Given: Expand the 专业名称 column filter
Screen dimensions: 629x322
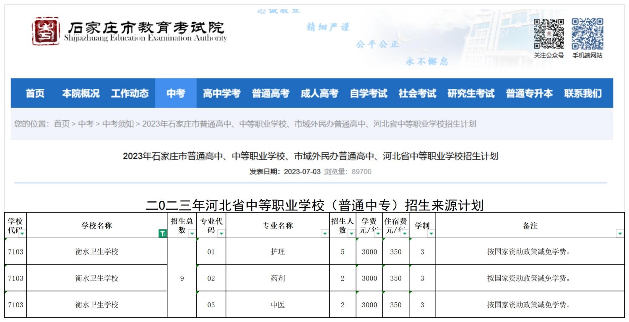Looking at the screenshot, I should pos(325,234).
